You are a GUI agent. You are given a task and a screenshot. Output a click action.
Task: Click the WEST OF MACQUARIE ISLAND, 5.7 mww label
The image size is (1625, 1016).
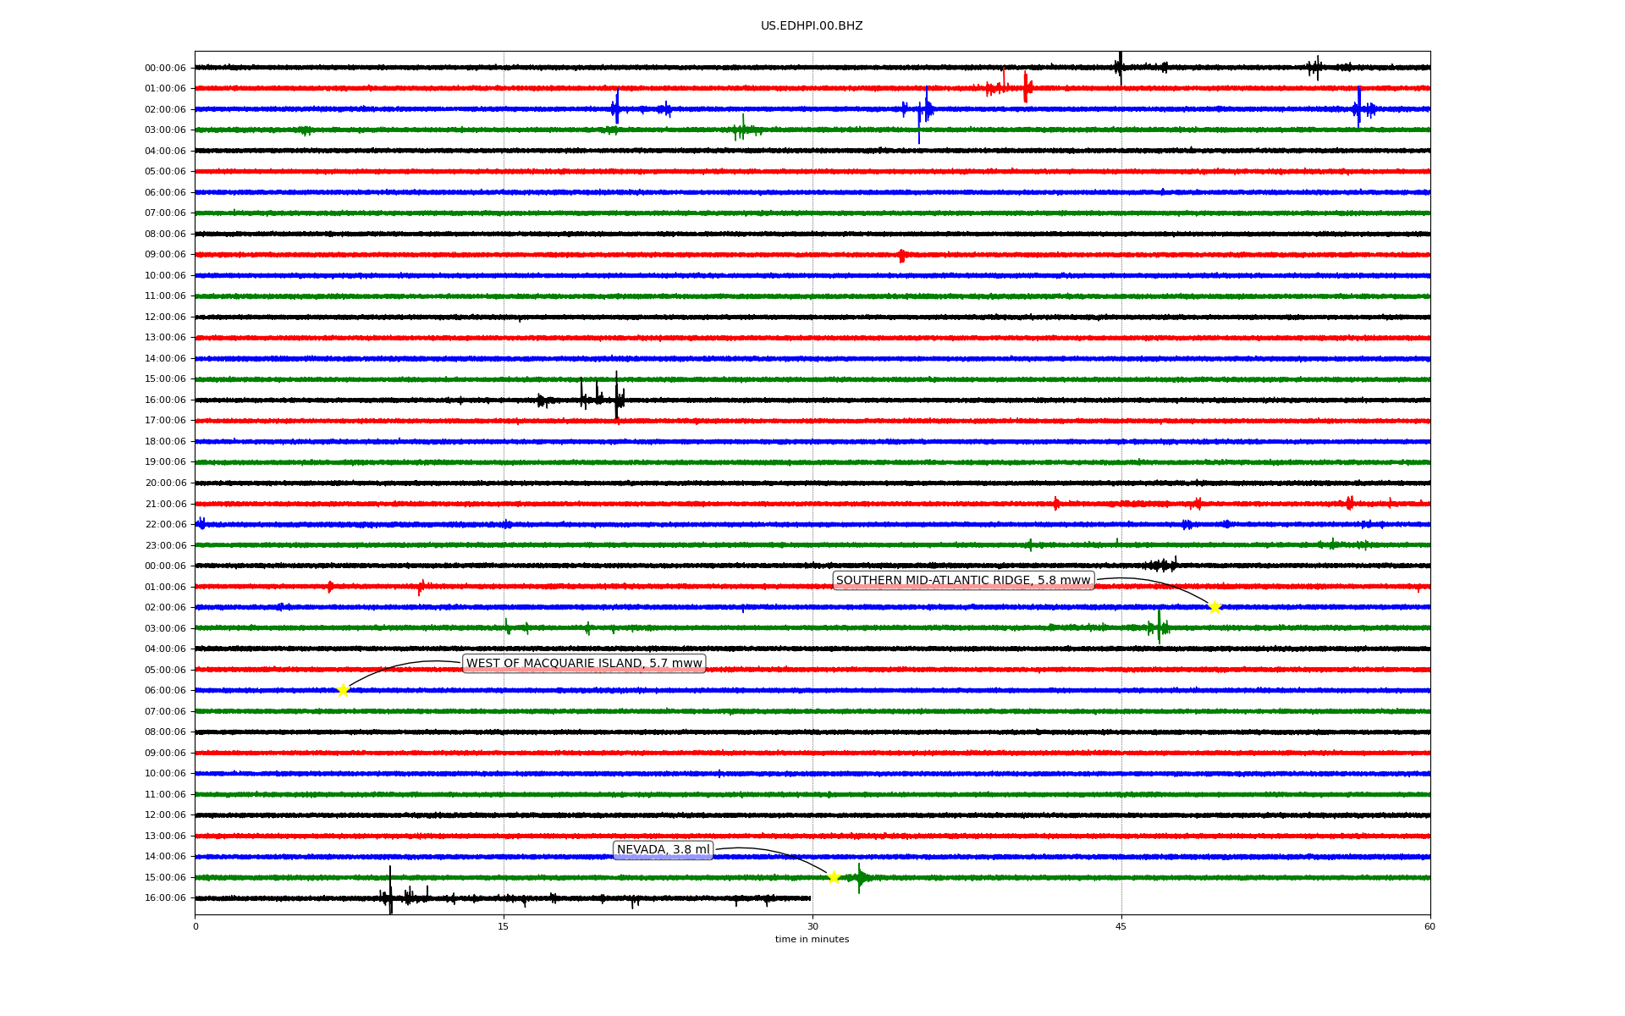point(584,664)
